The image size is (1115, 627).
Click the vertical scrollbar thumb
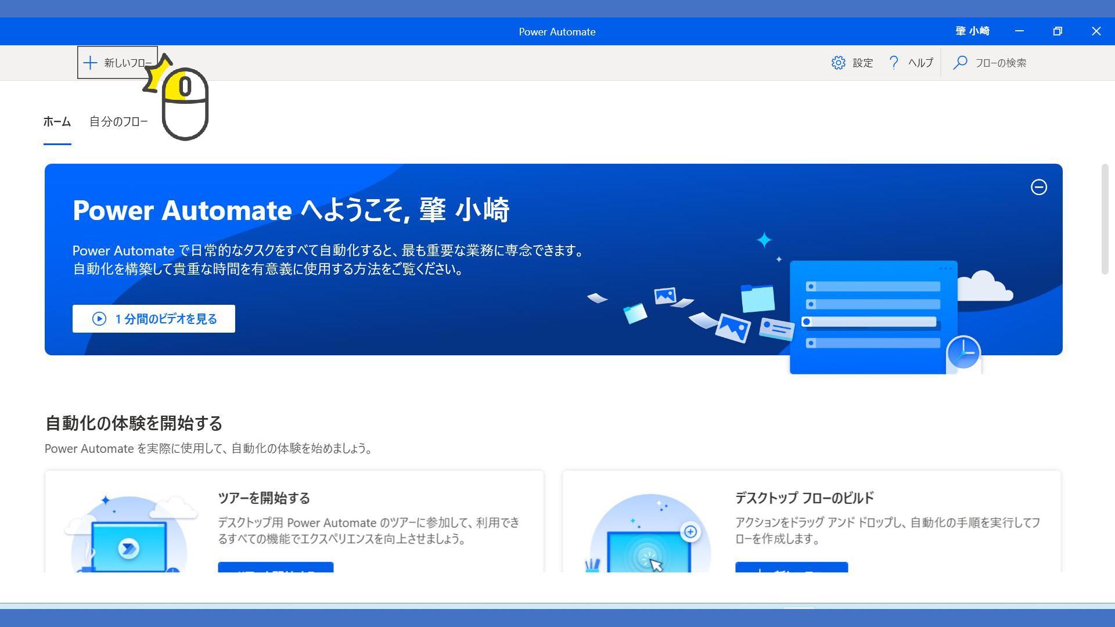1105,219
